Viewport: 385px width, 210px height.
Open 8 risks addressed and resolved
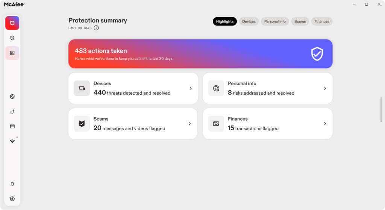pos(261,93)
